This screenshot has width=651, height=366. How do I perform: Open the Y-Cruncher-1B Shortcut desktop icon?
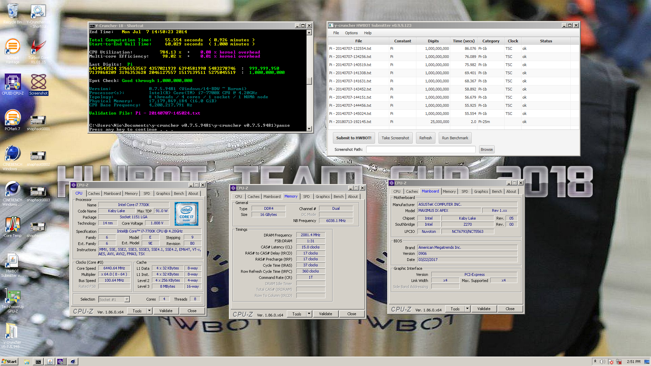[x=38, y=16]
